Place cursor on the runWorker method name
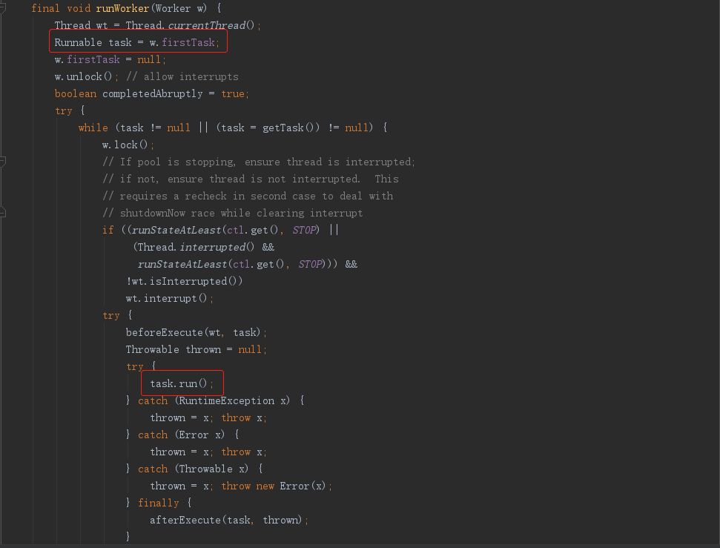720x548 pixels. coord(122,8)
